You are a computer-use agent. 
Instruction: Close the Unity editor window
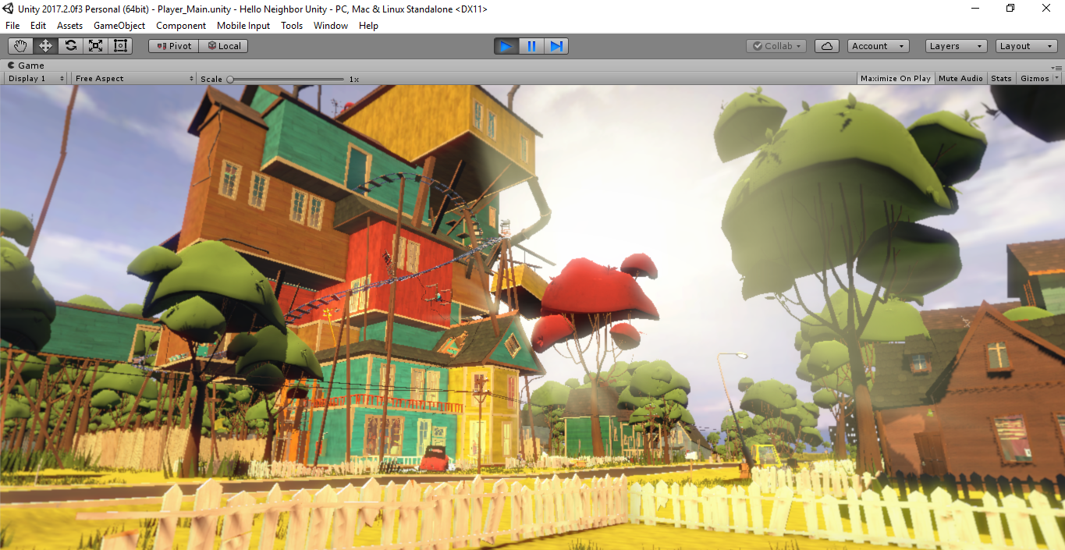pyautogui.click(x=1047, y=9)
